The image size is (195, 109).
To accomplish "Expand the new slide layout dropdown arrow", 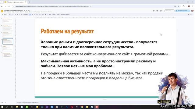I will tap(11, 15).
